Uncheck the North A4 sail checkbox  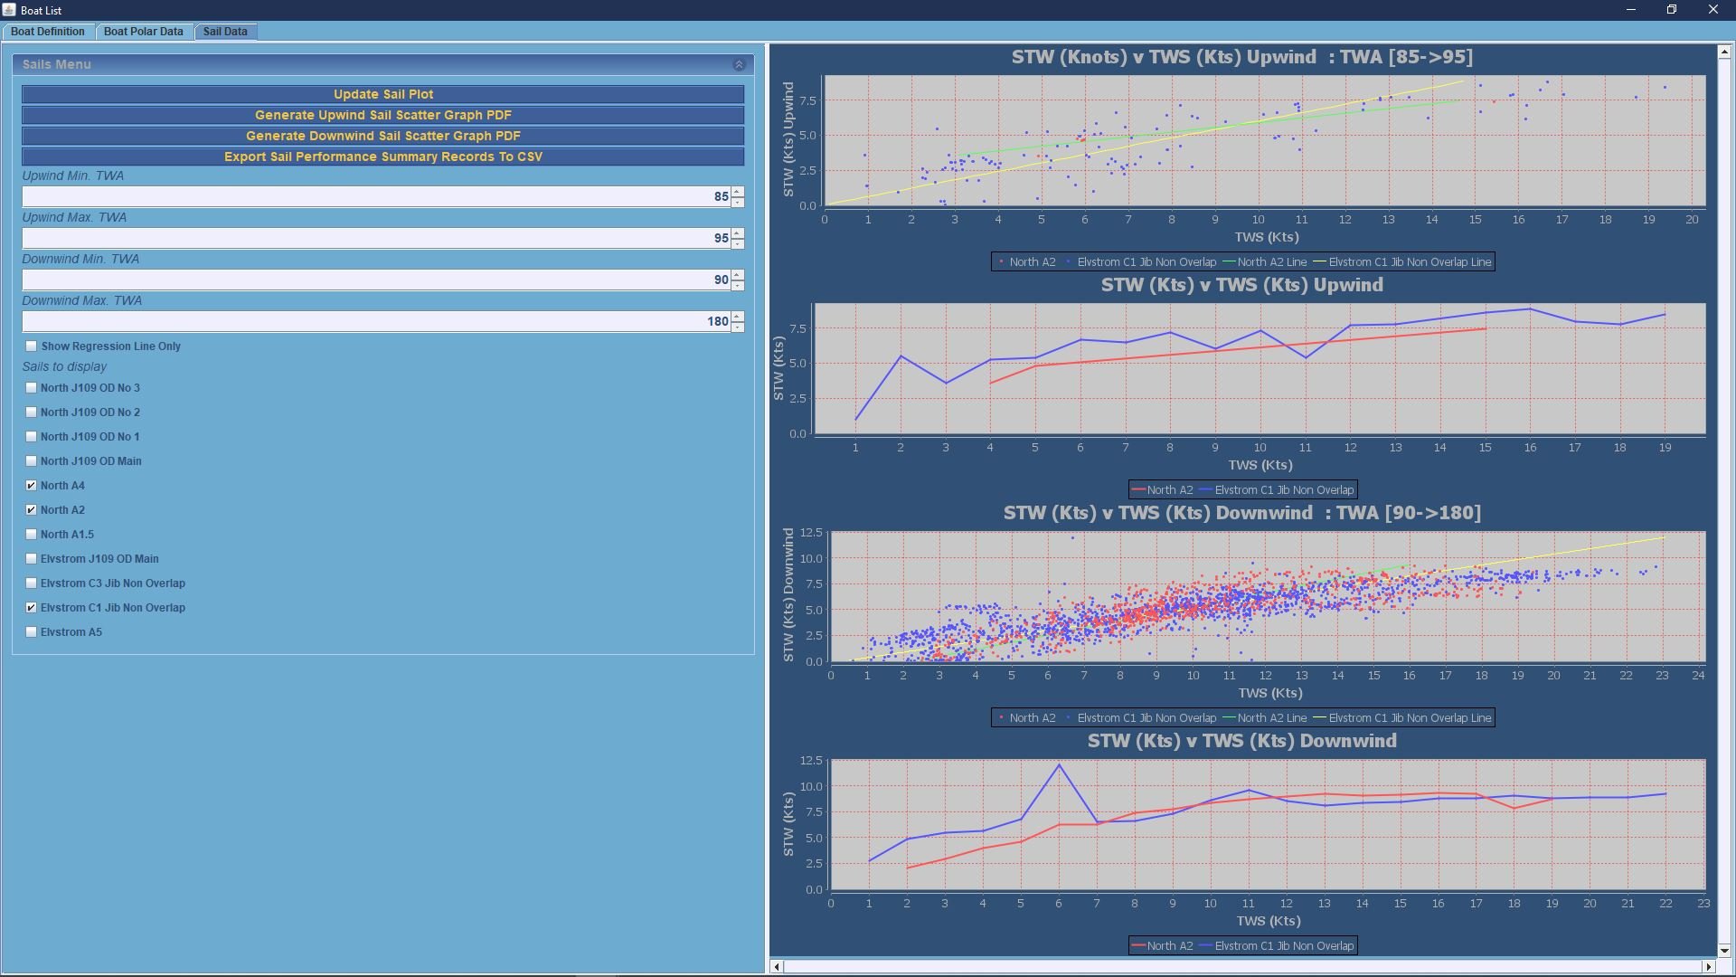32,486
